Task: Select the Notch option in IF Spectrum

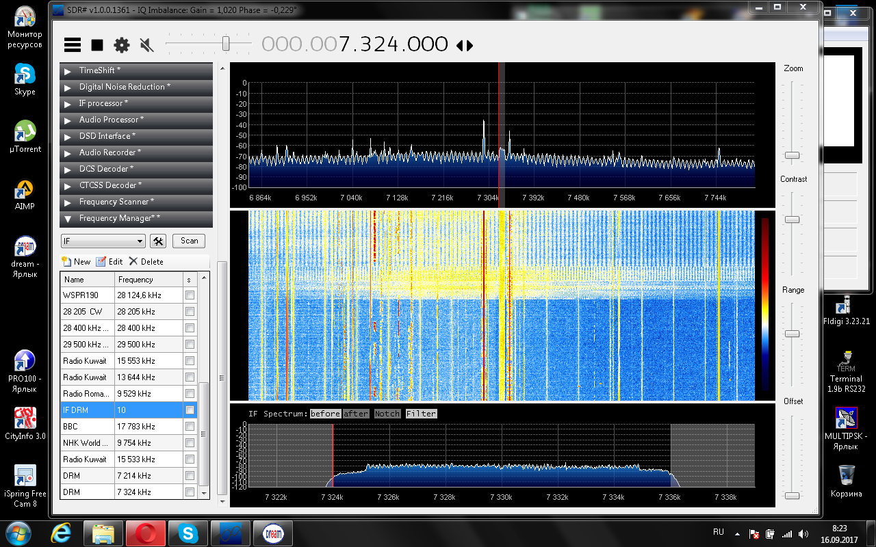Action: [387, 414]
